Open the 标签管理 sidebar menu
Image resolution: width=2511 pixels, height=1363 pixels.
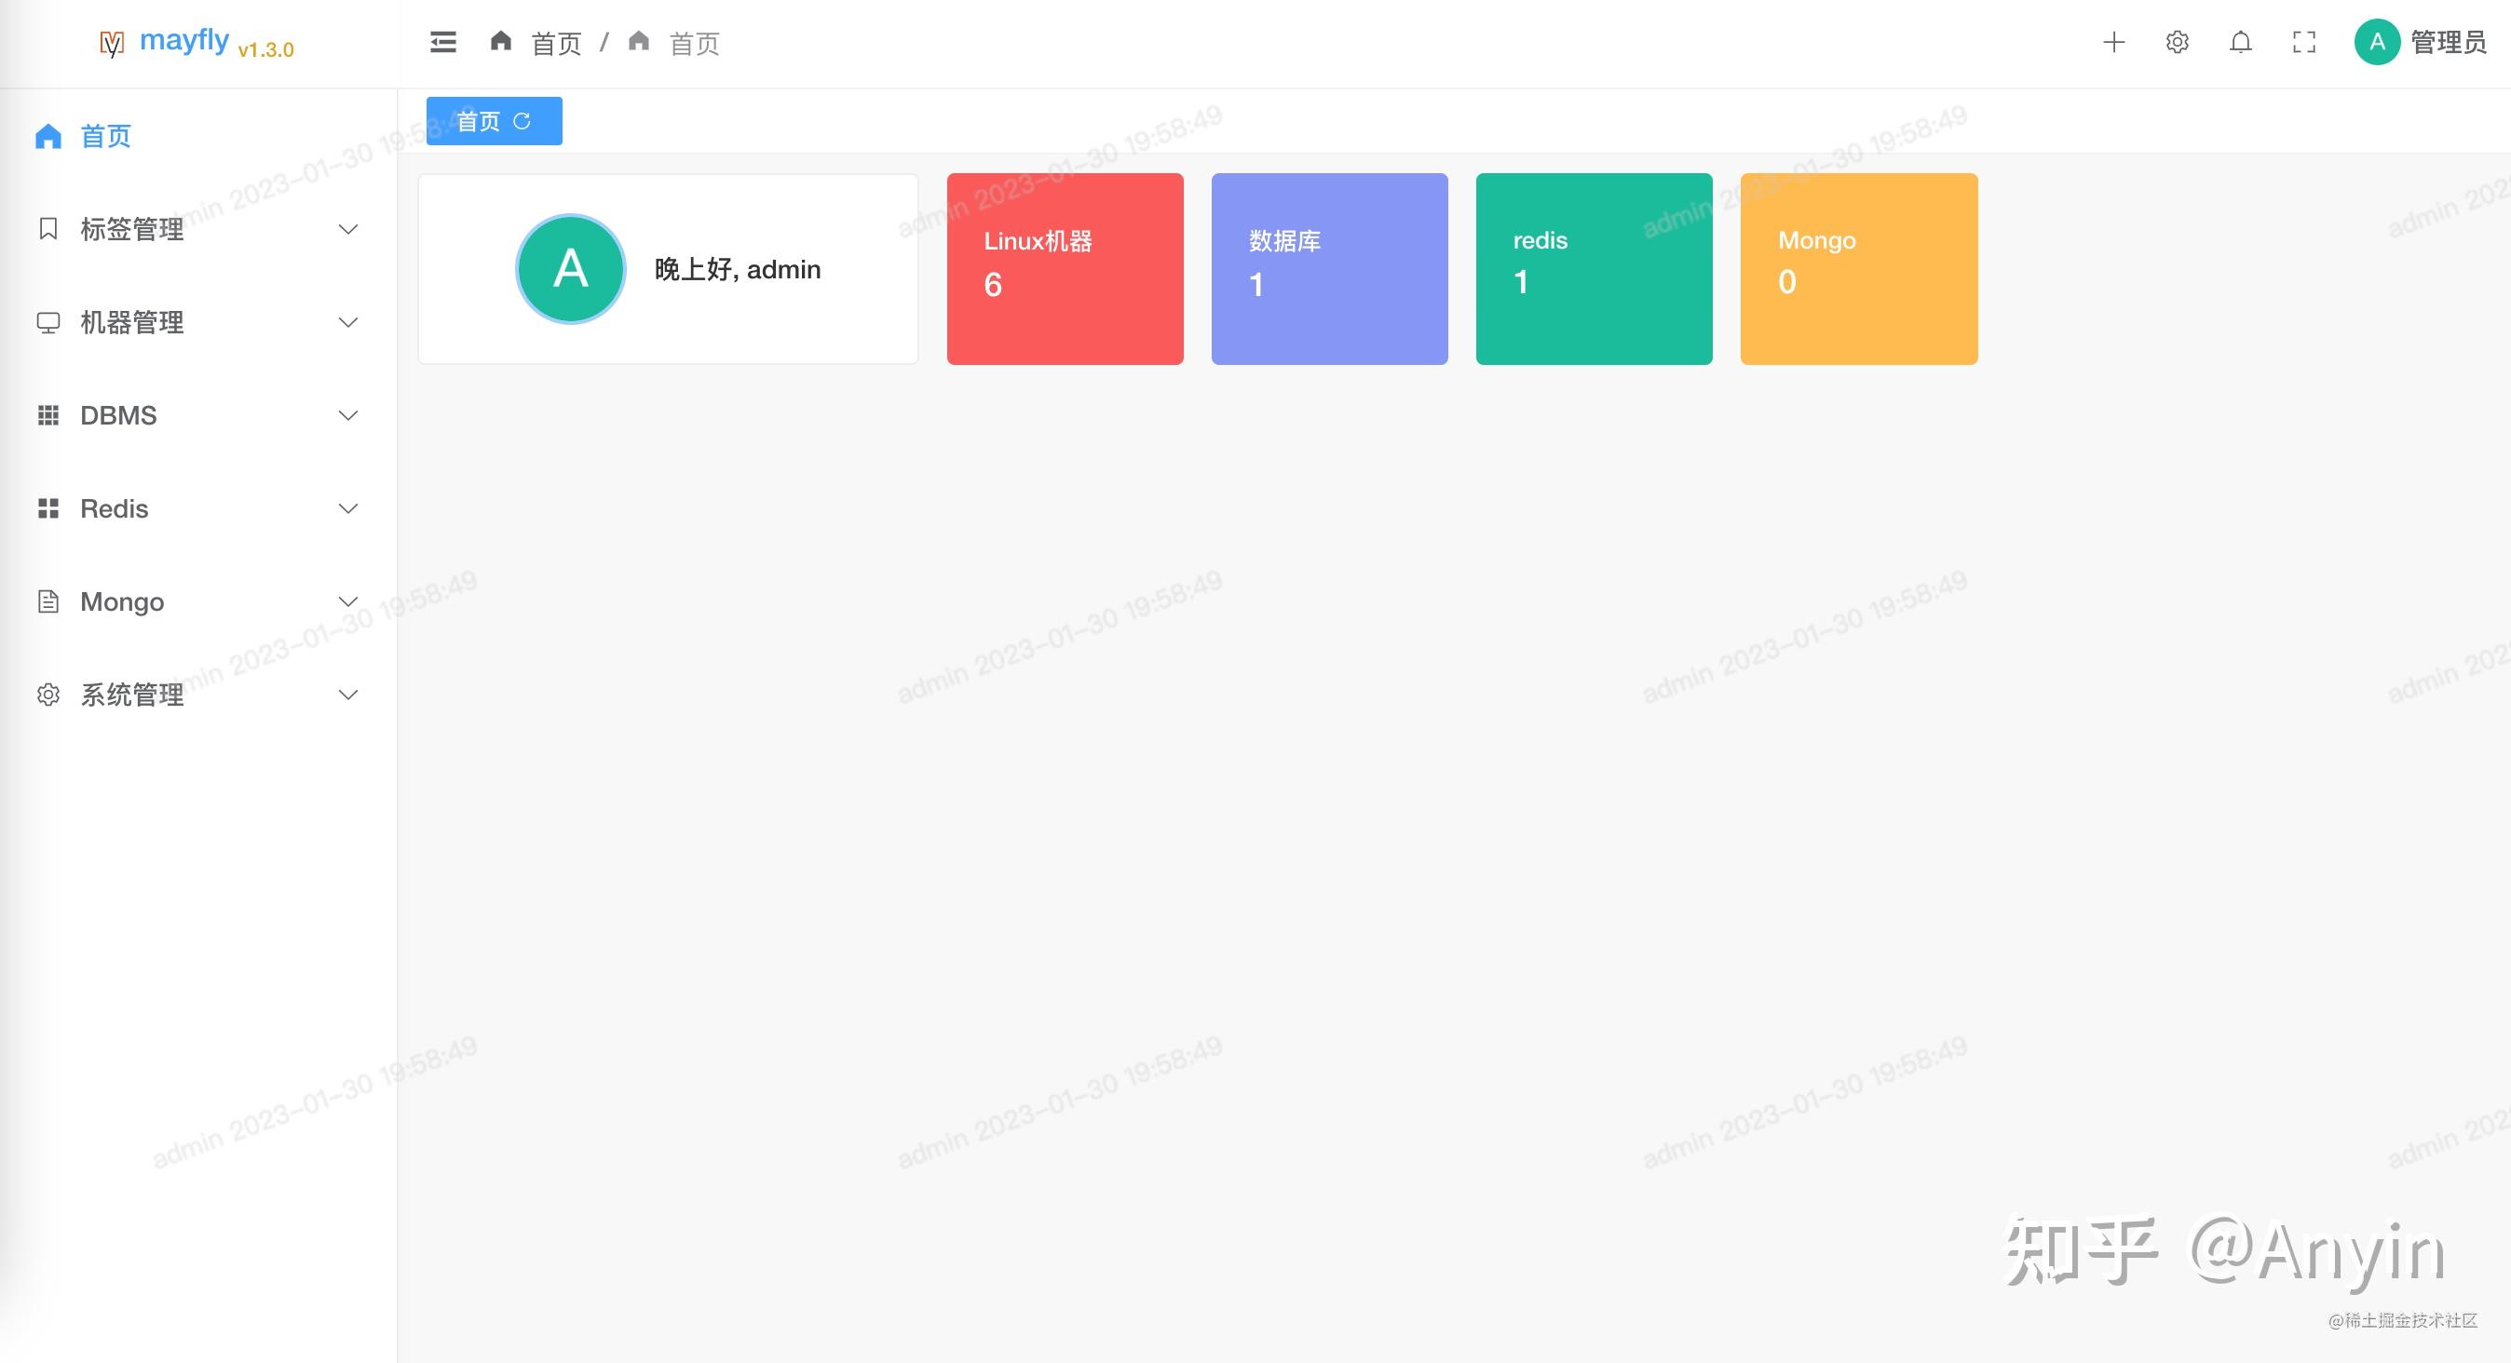click(199, 229)
